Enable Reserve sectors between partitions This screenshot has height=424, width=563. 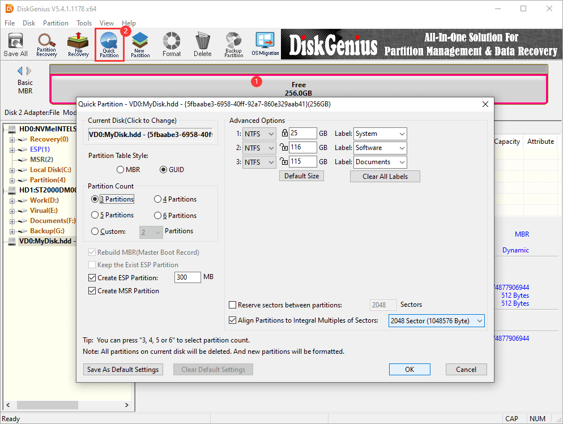tap(233, 305)
